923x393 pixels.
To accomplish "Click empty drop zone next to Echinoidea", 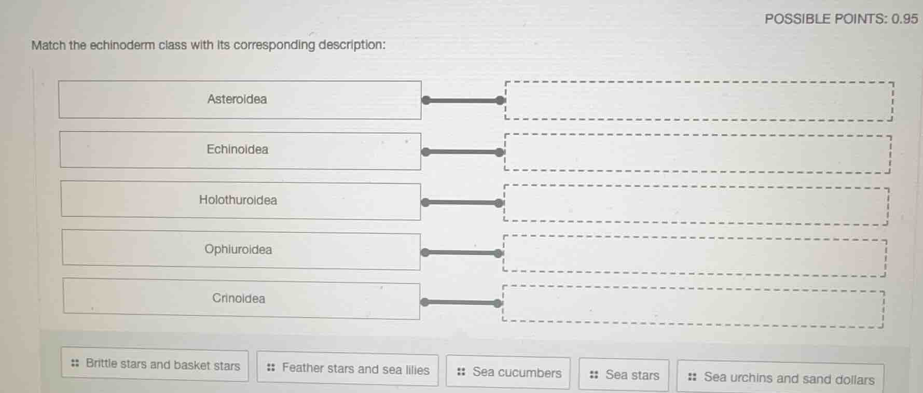I will [x=697, y=153].
